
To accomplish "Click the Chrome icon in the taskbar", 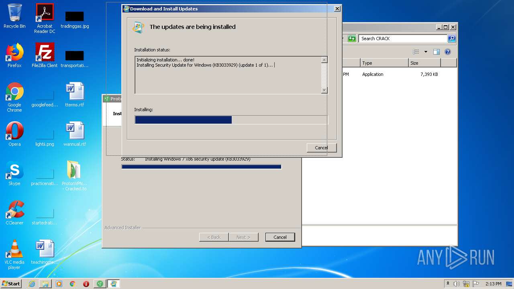I will pyautogui.click(x=72, y=284).
